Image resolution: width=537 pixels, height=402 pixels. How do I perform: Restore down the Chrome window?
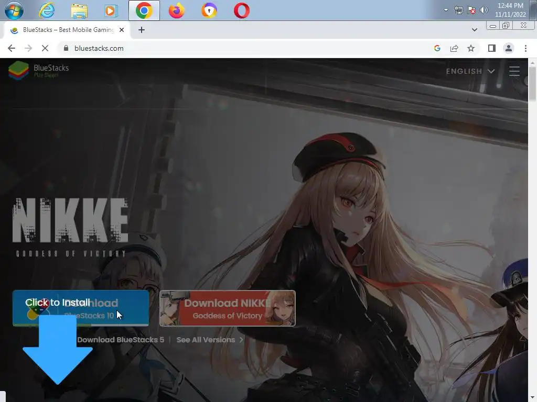pos(506,26)
